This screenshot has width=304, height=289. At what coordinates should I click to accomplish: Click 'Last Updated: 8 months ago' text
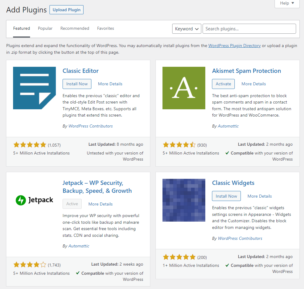click(x=116, y=144)
